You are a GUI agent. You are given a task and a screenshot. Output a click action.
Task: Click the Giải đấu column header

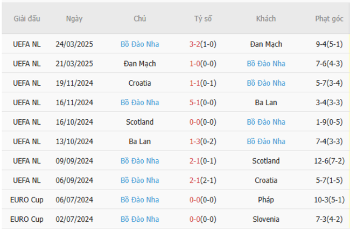pyautogui.click(x=27, y=18)
